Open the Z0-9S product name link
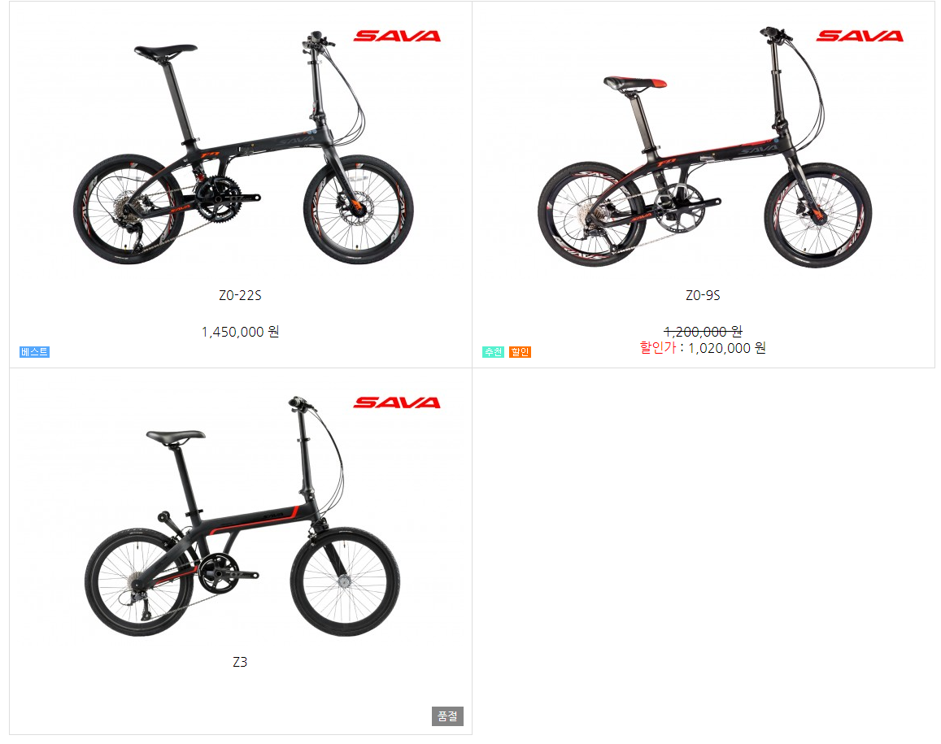This screenshot has width=941, height=744. click(703, 295)
